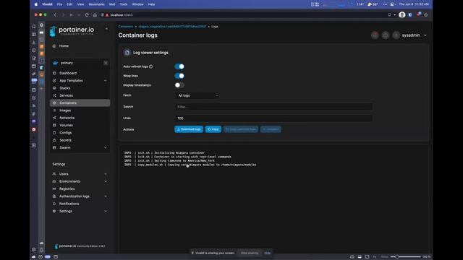The image size is (463, 260).
Task: Collapse the Portainer sidebar
Action: tap(106, 29)
